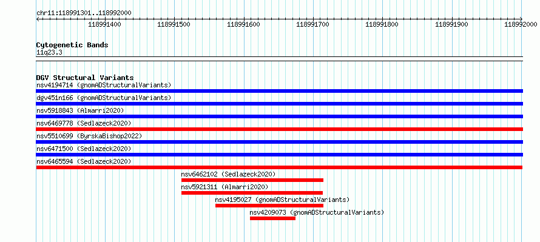The width and height of the screenshot is (540, 242).
Task: Click the DGV Structural Variants track title
Action: coord(85,78)
